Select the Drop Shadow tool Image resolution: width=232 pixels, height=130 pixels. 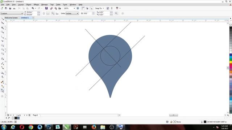[x=2, y=73]
